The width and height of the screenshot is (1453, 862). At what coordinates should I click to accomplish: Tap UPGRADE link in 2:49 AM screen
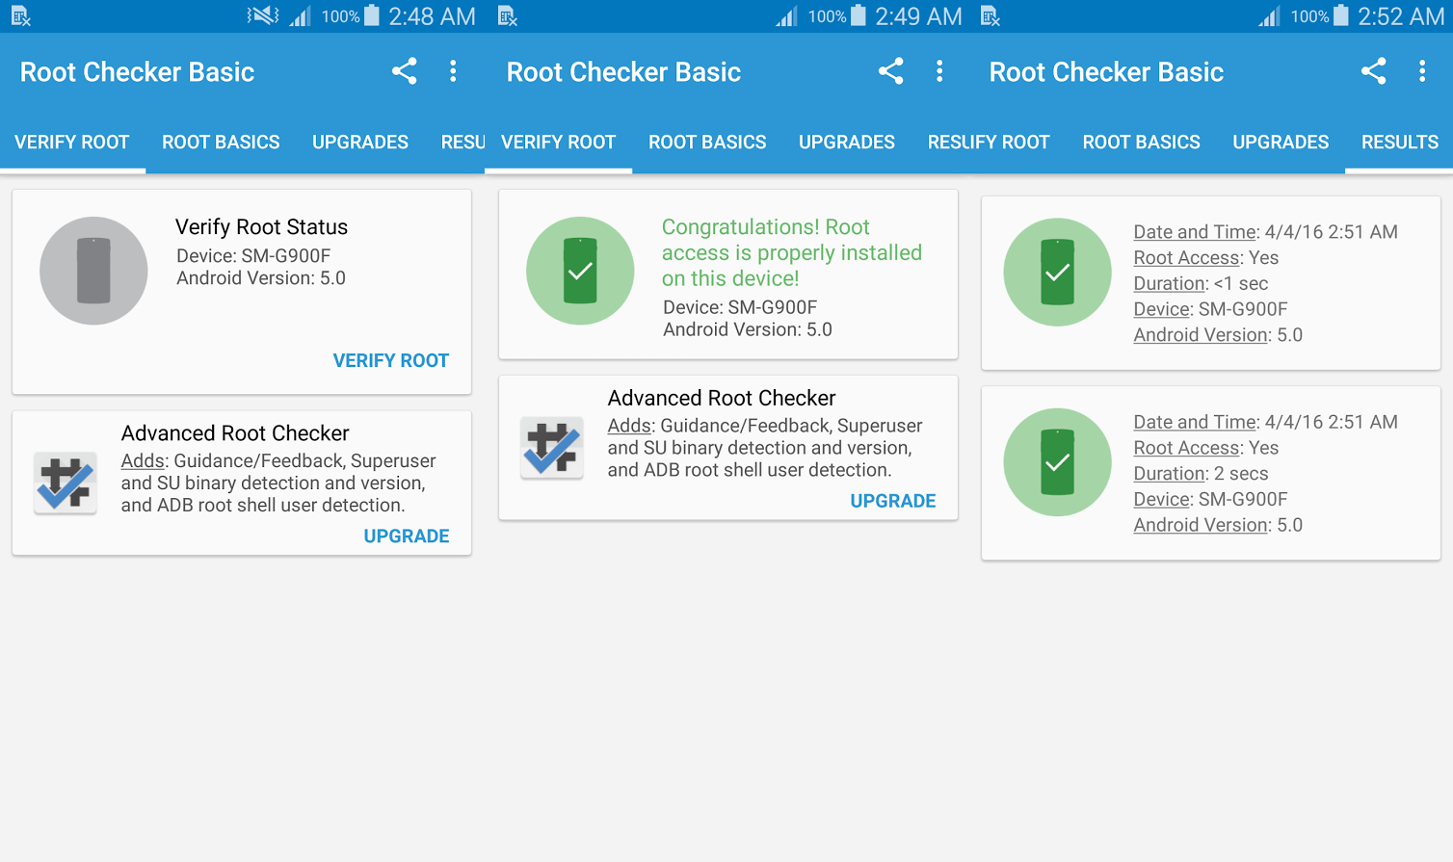[893, 501]
